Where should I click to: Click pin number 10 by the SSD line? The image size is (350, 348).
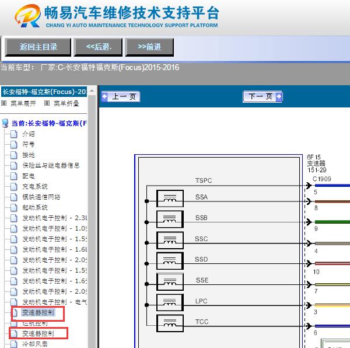(x=316, y=272)
